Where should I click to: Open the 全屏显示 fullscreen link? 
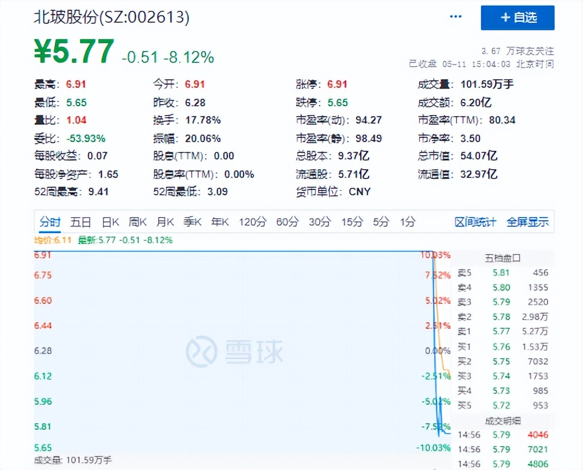tap(528, 222)
